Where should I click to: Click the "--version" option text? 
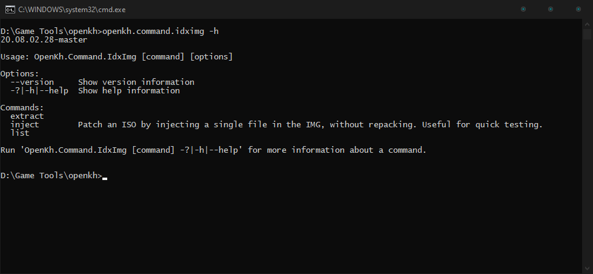click(32, 82)
